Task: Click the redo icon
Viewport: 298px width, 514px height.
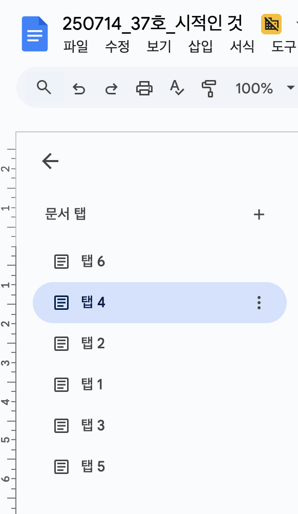Action: (111, 88)
